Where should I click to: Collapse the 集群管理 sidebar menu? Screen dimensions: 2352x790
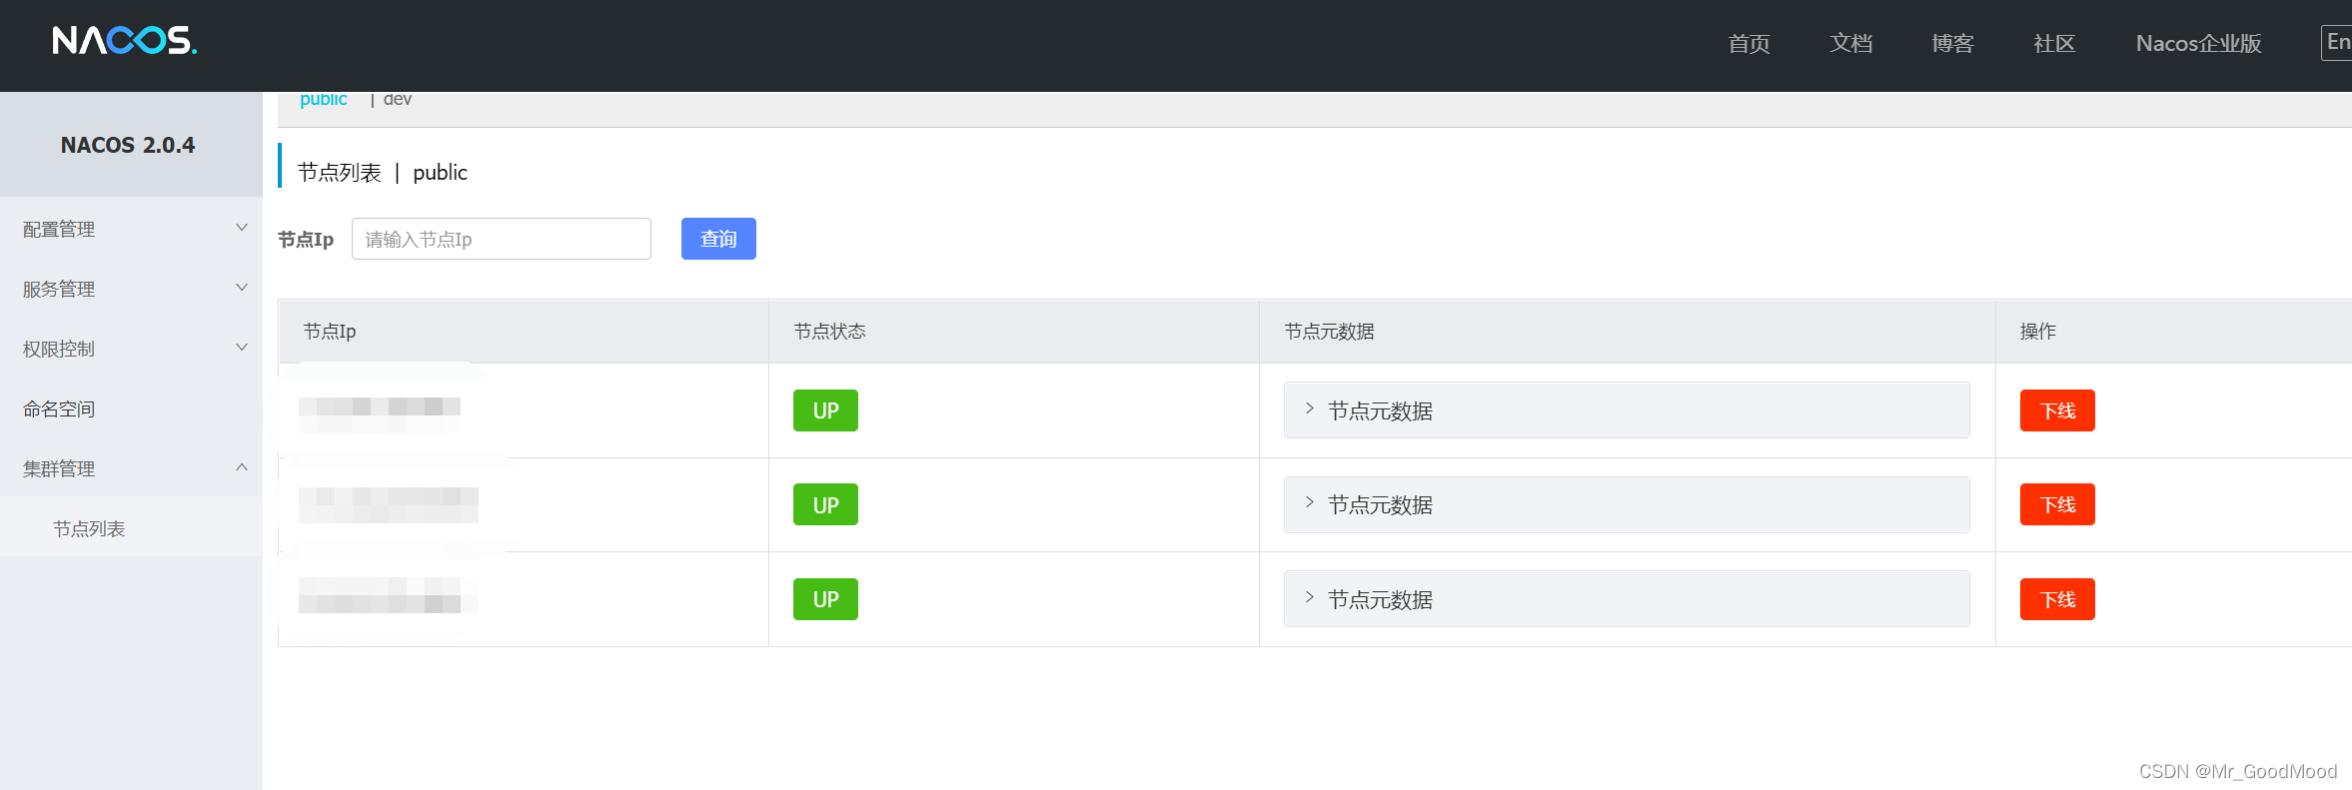130,468
